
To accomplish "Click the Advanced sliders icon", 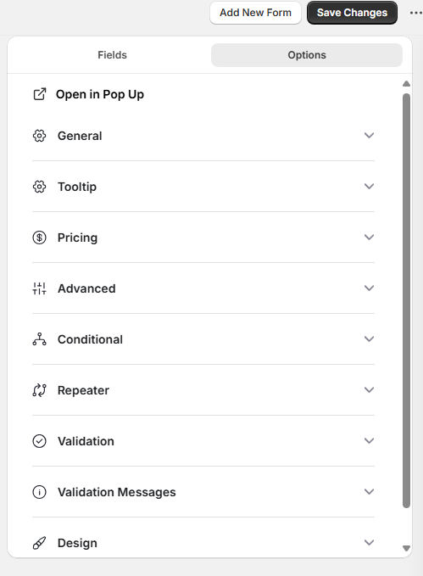I will click(39, 288).
